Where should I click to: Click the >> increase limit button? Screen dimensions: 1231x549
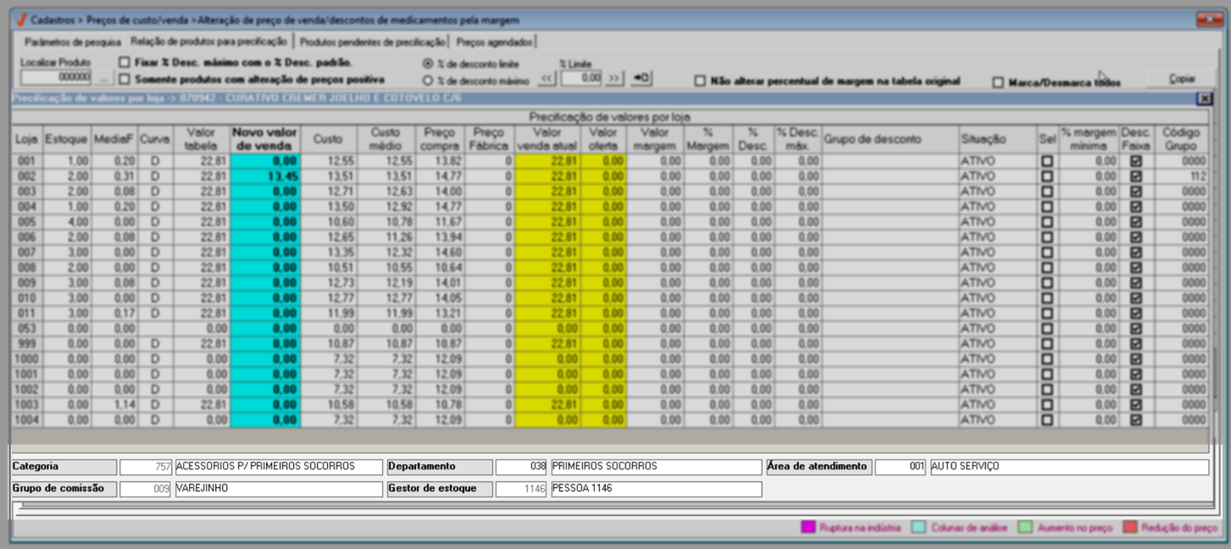[x=614, y=79]
